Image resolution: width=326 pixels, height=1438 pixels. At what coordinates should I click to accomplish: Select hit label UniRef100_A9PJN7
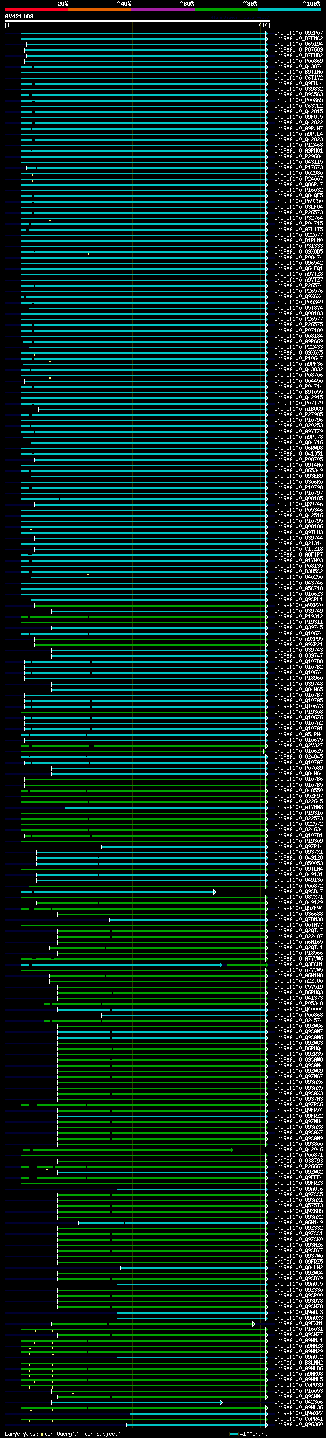pyautogui.click(x=298, y=129)
